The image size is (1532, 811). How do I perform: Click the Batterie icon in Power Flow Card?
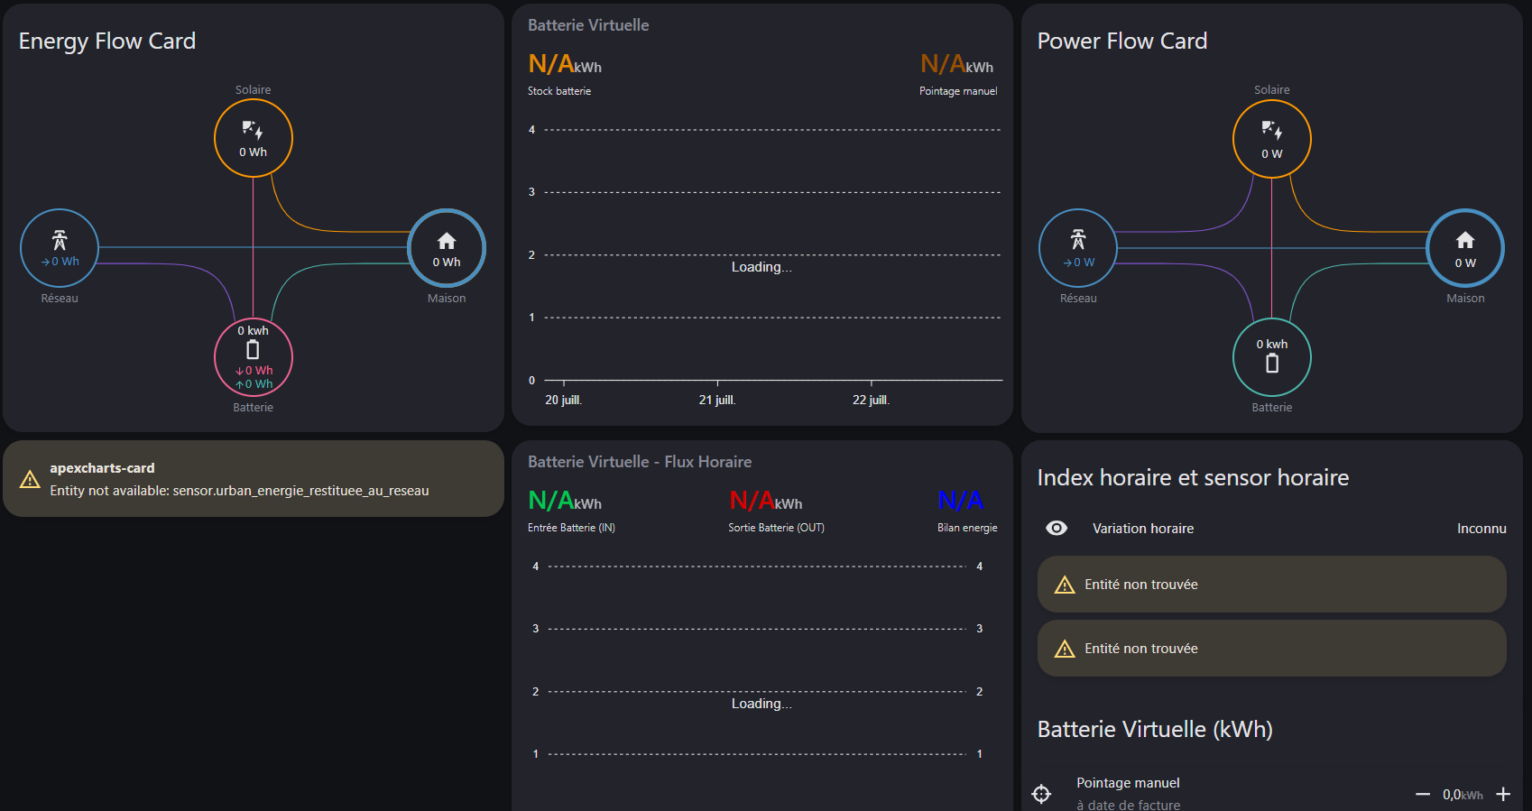point(1271,363)
